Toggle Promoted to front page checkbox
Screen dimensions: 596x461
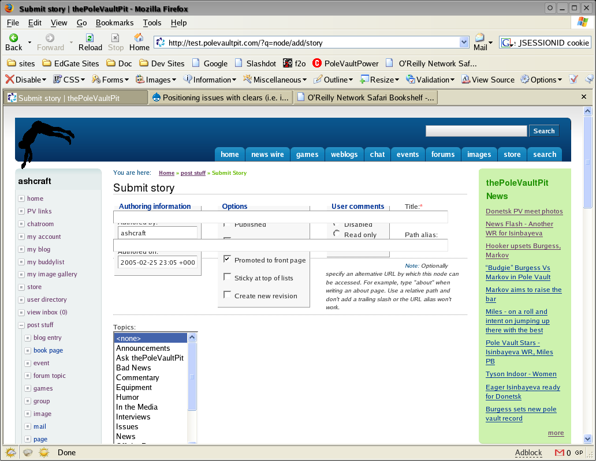pos(227,259)
